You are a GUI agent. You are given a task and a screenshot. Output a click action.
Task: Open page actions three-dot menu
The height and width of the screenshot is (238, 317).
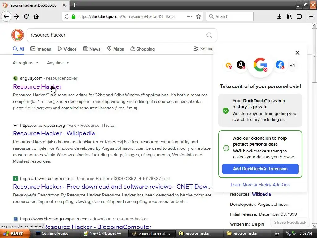(190, 16)
